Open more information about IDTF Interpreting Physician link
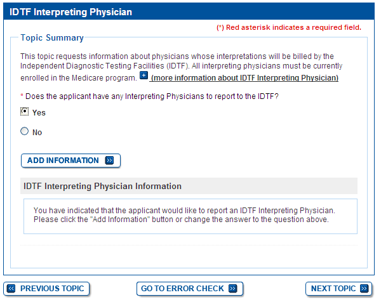 tap(244, 78)
